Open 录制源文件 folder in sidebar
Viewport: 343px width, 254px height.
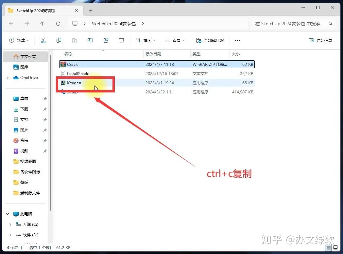pyautogui.click(x=30, y=193)
